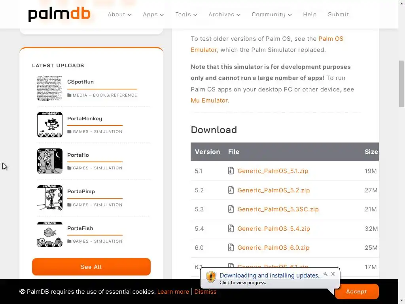Click zip file icon for Generic_PalmOS_5.3SC
Viewport: 405px width, 304px height.
click(x=231, y=209)
